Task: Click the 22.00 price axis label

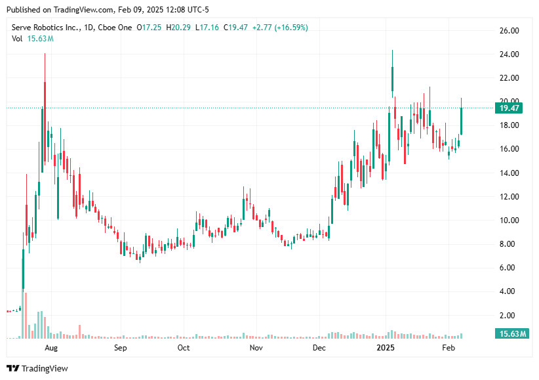Action: pos(509,78)
